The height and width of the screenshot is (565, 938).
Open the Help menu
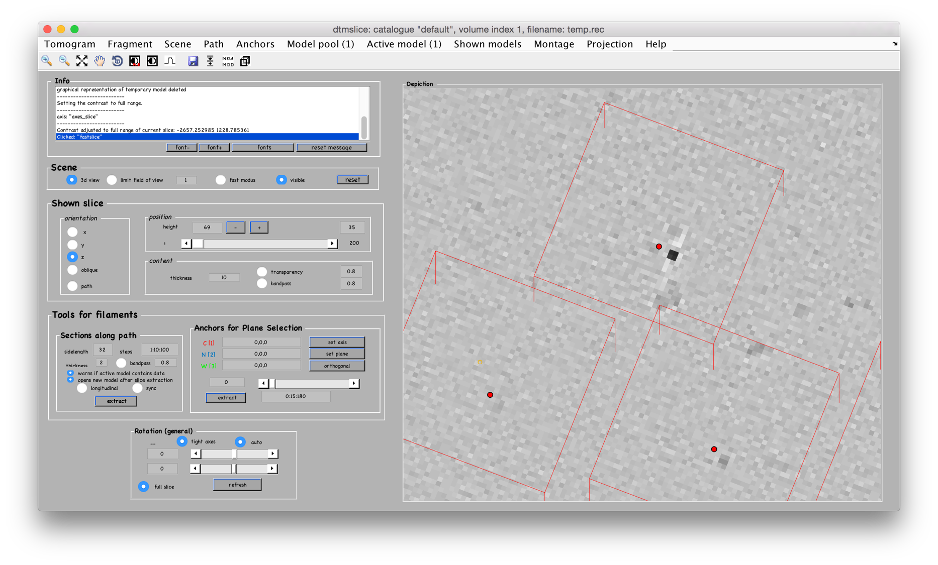point(656,44)
